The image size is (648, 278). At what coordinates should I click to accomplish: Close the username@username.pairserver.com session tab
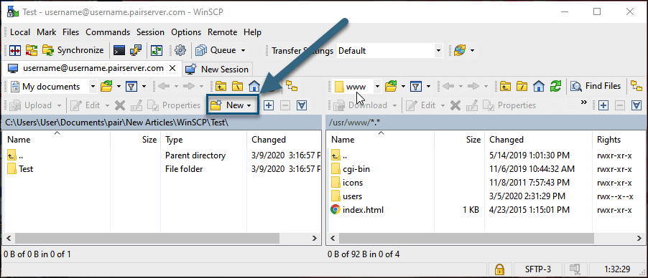[173, 68]
